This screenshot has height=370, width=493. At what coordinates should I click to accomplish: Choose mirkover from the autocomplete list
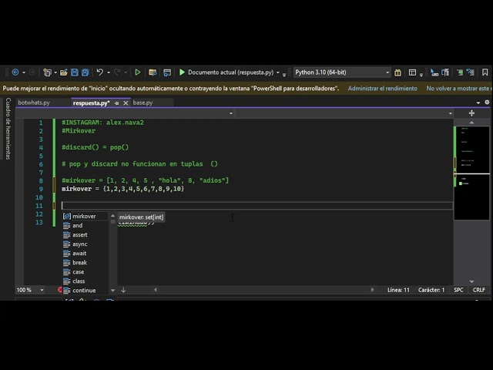pyautogui.click(x=86, y=216)
